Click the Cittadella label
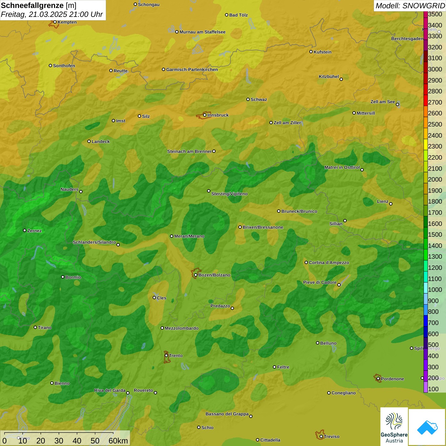 click(270, 440)
